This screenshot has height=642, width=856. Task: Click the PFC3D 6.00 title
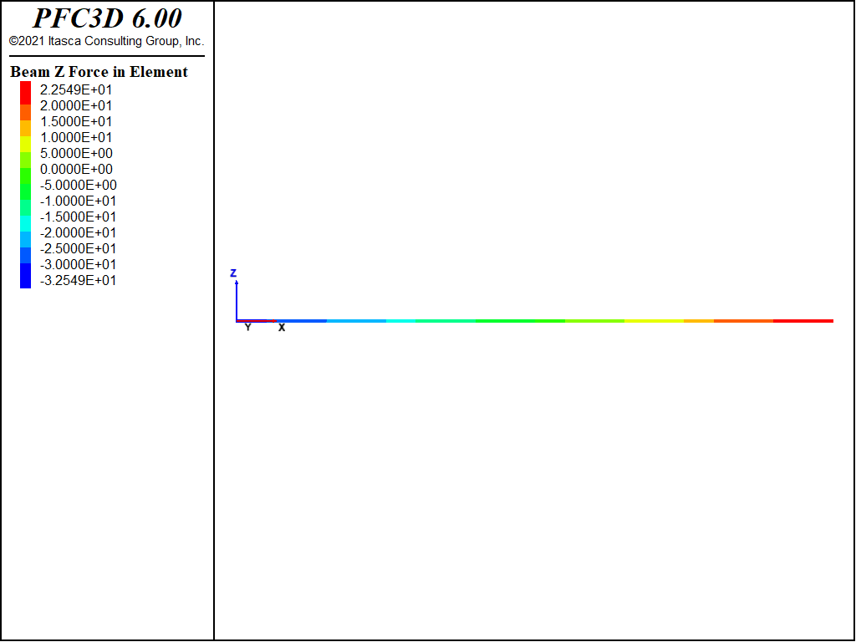point(107,18)
